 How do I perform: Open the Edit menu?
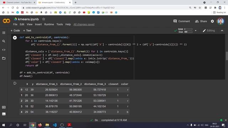click(22, 25)
